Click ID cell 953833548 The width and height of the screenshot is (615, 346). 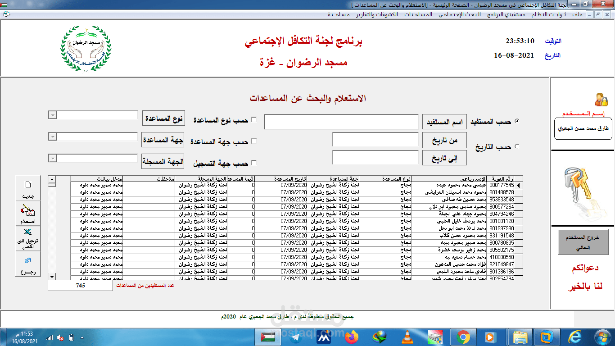point(502,200)
